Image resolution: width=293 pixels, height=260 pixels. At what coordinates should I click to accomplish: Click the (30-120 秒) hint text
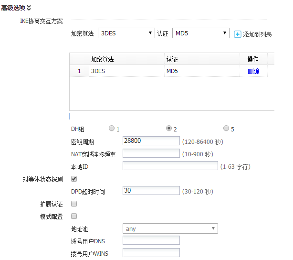[x=198, y=192]
